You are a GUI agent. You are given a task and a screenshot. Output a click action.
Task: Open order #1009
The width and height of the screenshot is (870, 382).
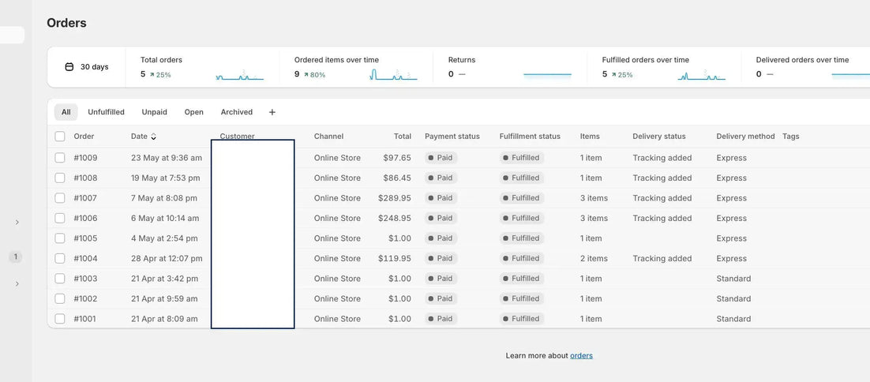click(x=85, y=158)
